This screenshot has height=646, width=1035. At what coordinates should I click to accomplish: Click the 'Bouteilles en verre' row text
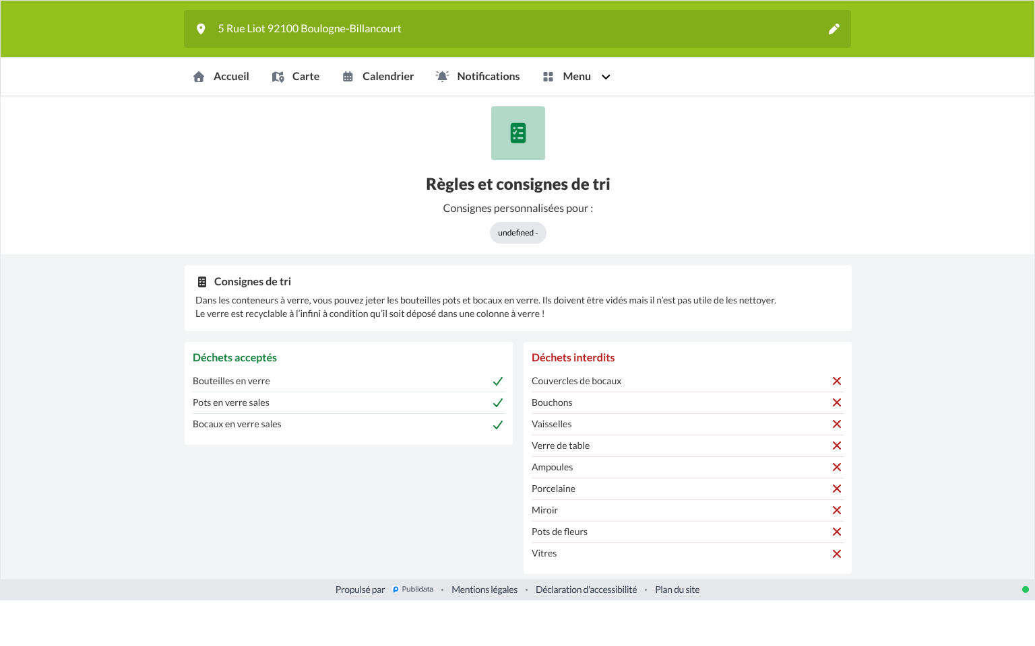coord(231,381)
